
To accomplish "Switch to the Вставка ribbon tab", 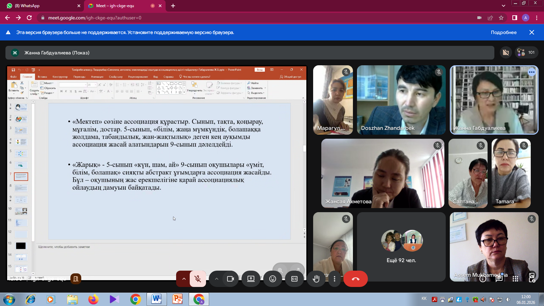I will (x=42, y=77).
